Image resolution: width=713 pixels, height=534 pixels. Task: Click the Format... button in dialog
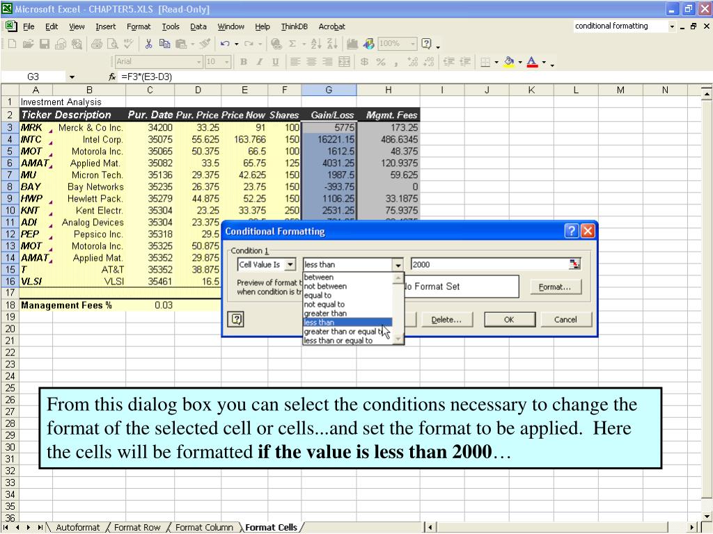pos(556,287)
